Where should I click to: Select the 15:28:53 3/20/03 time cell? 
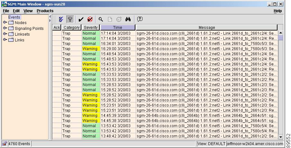(118, 85)
